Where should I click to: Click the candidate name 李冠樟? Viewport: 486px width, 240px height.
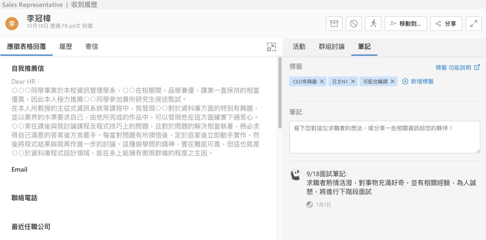pos(39,18)
